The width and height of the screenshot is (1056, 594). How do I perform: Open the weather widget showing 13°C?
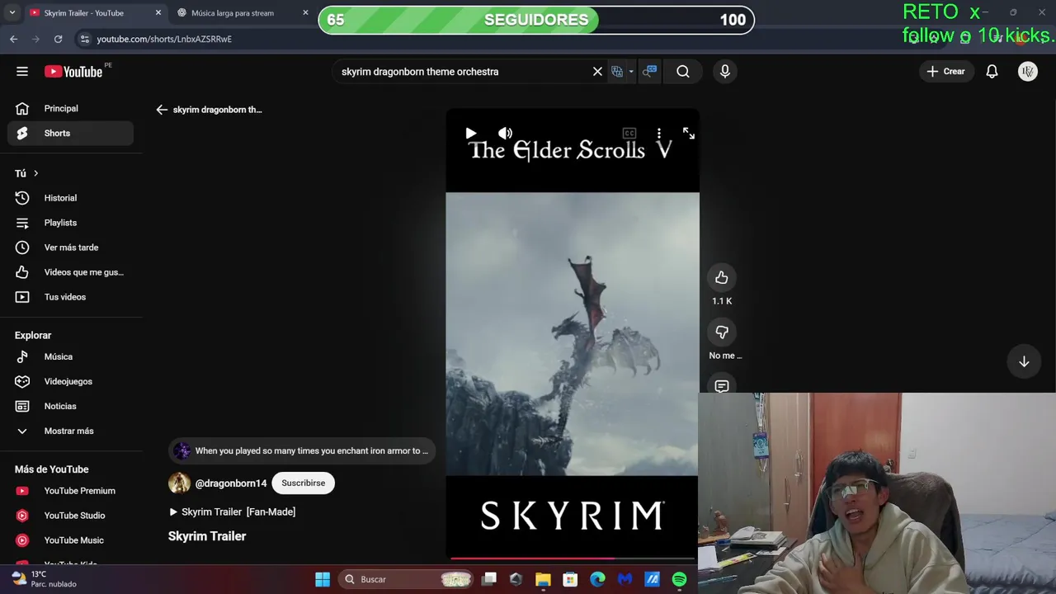click(44, 579)
